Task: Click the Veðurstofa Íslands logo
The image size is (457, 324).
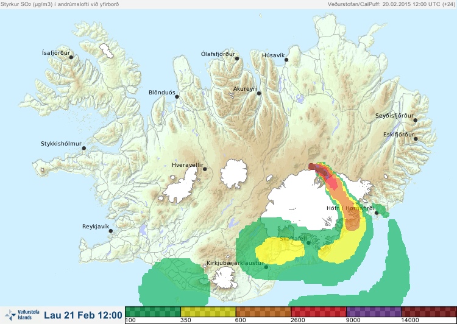Action: tap(22, 315)
